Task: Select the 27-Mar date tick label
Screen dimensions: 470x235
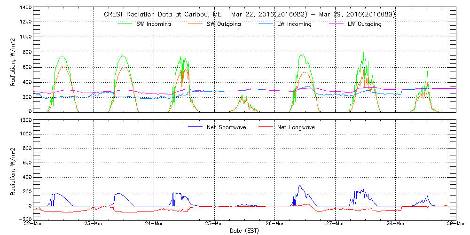Action: [x=335, y=224]
